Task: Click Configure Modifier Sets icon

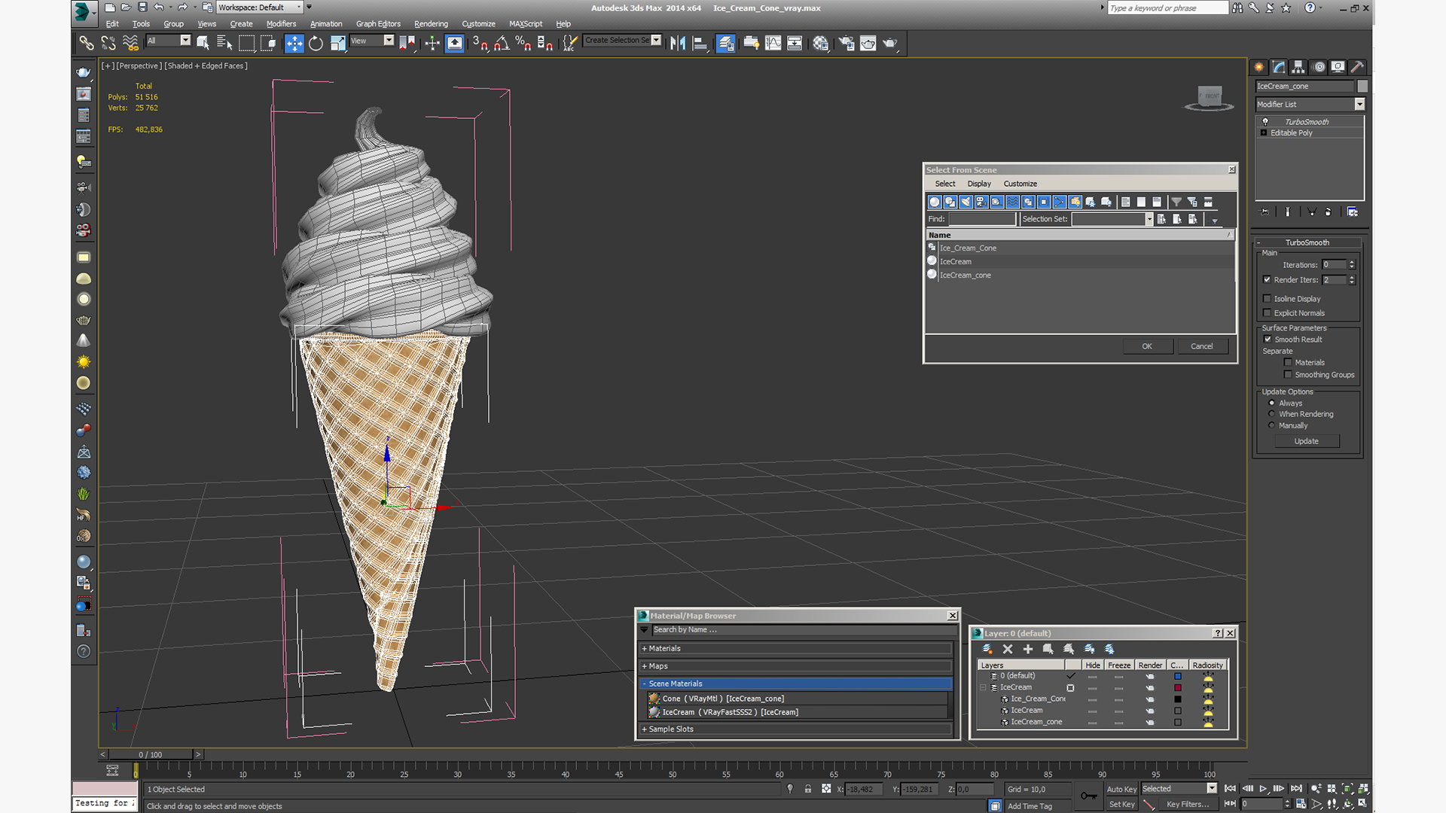Action: coord(1353,212)
